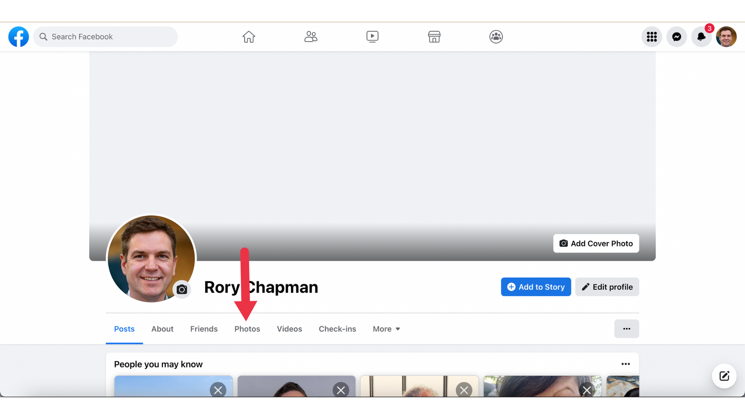Dismiss the third suggested person
The width and height of the screenshot is (745, 419).
[464, 390]
